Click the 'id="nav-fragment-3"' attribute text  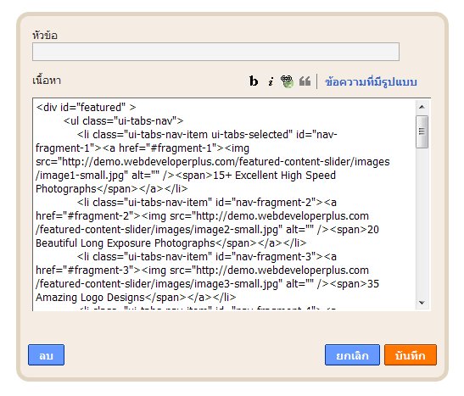click(266, 257)
